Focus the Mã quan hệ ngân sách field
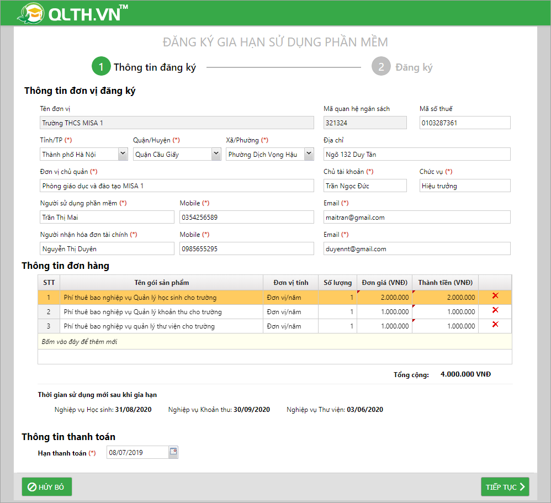The height and width of the screenshot is (503, 551). coord(365,123)
